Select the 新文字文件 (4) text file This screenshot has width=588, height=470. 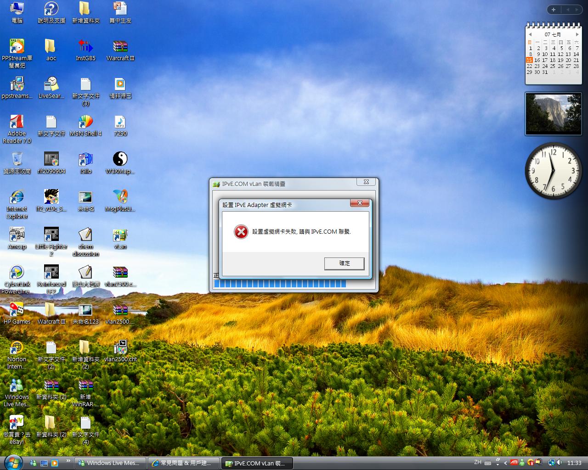(x=86, y=430)
